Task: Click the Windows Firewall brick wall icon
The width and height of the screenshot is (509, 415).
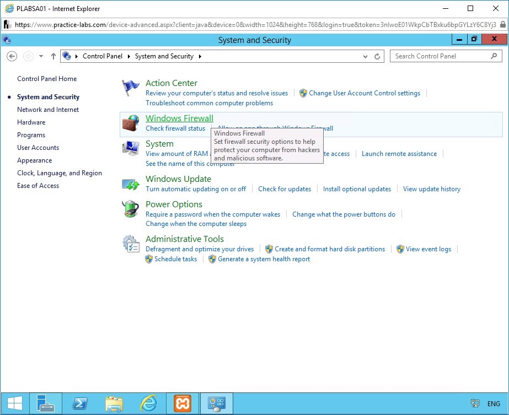Action: 131,123
